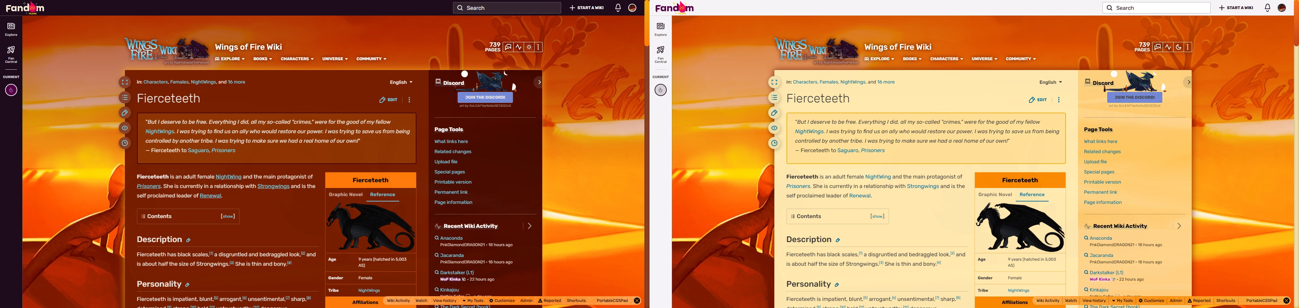Open the user avatar menu in light-theme window
The height and width of the screenshot is (308, 1299).
click(1282, 7)
